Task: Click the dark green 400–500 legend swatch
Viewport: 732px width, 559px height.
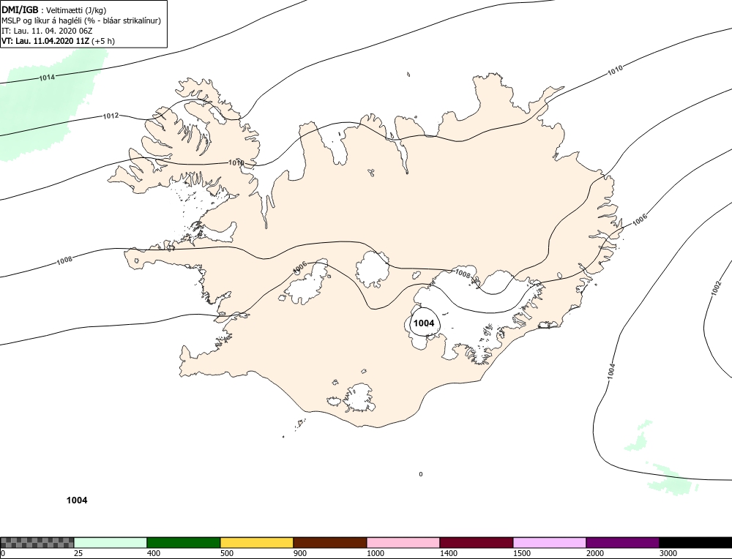Action: (x=184, y=543)
